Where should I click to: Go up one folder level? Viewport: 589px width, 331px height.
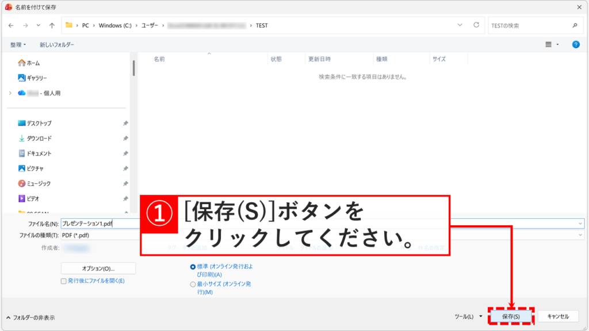tap(52, 25)
